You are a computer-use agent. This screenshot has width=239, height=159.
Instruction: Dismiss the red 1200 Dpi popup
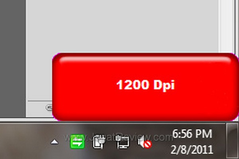[x=145, y=87]
